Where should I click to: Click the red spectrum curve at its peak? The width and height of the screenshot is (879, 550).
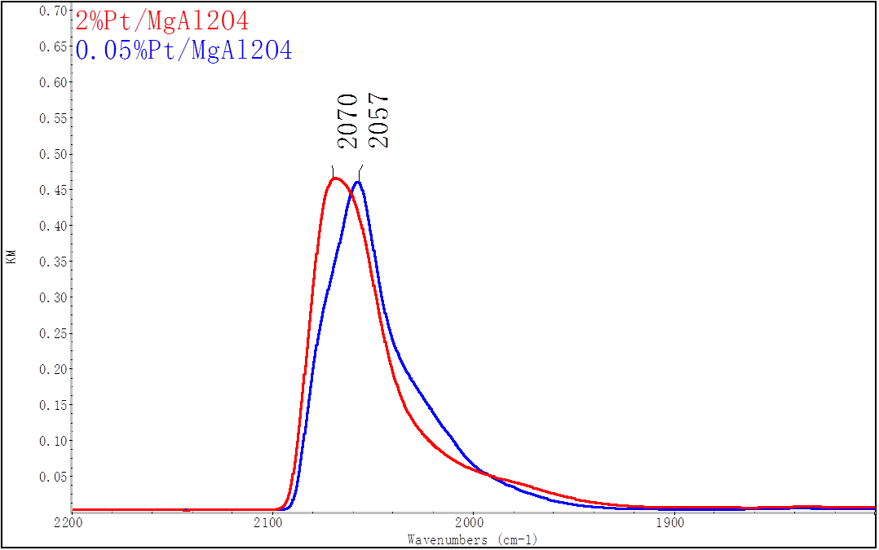[335, 178]
